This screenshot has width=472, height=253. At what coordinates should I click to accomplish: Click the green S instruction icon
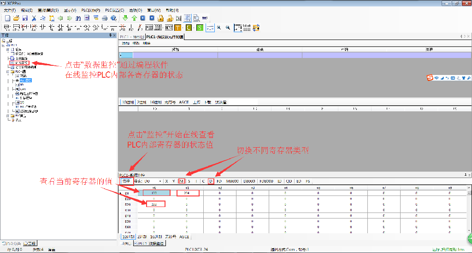tap(200, 28)
